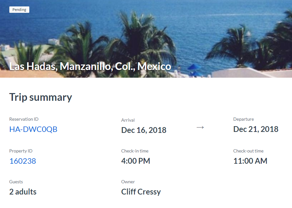Click the Reservation ID label
Screen dimensions: 292x208
coord(24,119)
